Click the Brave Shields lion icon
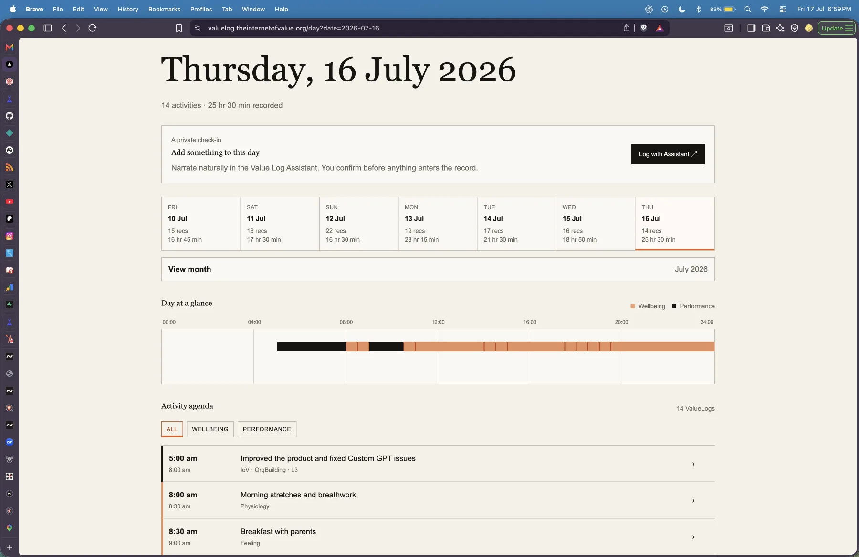Image resolution: width=859 pixels, height=557 pixels. click(x=644, y=28)
